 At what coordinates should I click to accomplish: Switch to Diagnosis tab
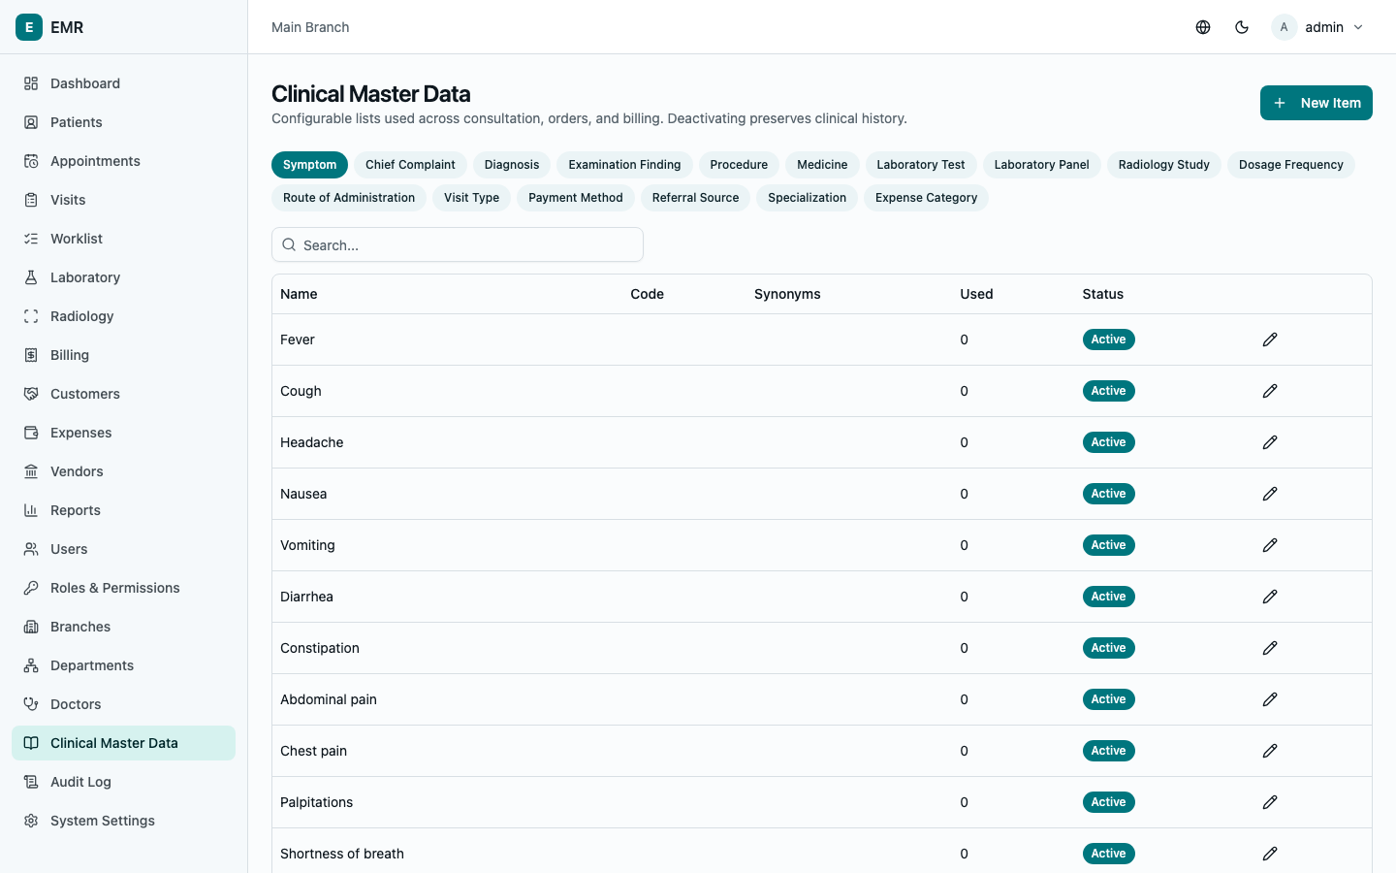tap(512, 165)
